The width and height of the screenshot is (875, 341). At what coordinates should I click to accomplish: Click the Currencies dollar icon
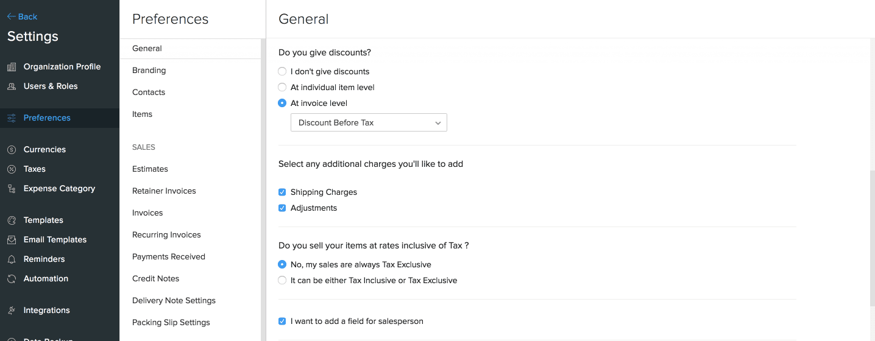pyautogui.click(x=12, y=150)
